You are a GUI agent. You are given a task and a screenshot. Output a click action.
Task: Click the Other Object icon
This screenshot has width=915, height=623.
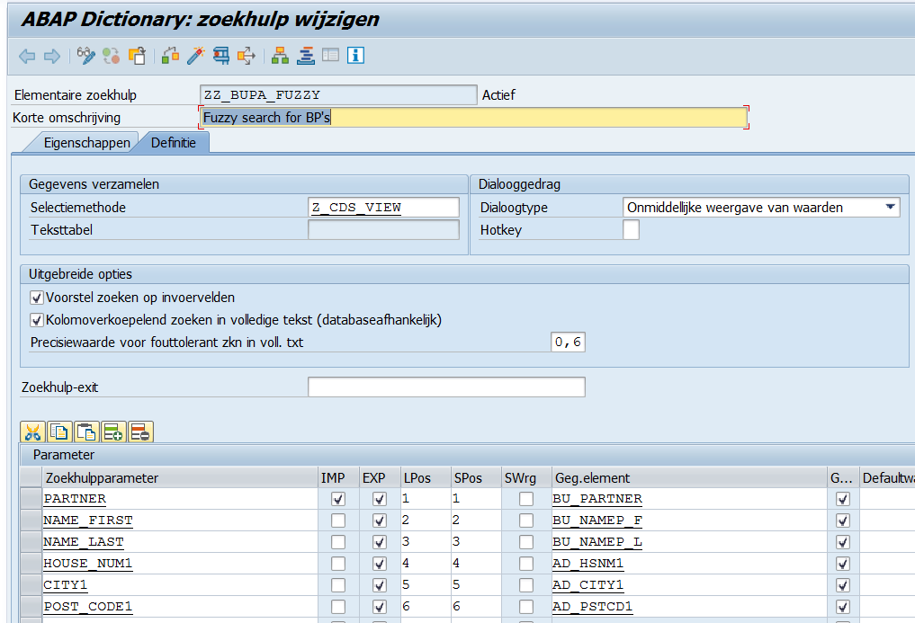137,56
